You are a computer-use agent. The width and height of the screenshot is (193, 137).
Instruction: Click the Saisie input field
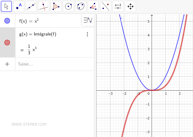[x=52, y=64]
